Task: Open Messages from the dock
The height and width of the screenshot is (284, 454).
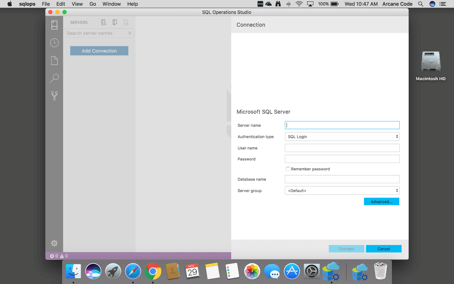Action: pos(272,271)
